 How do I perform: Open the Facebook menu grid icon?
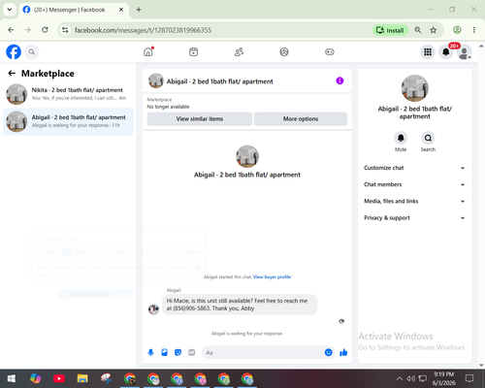428,51
